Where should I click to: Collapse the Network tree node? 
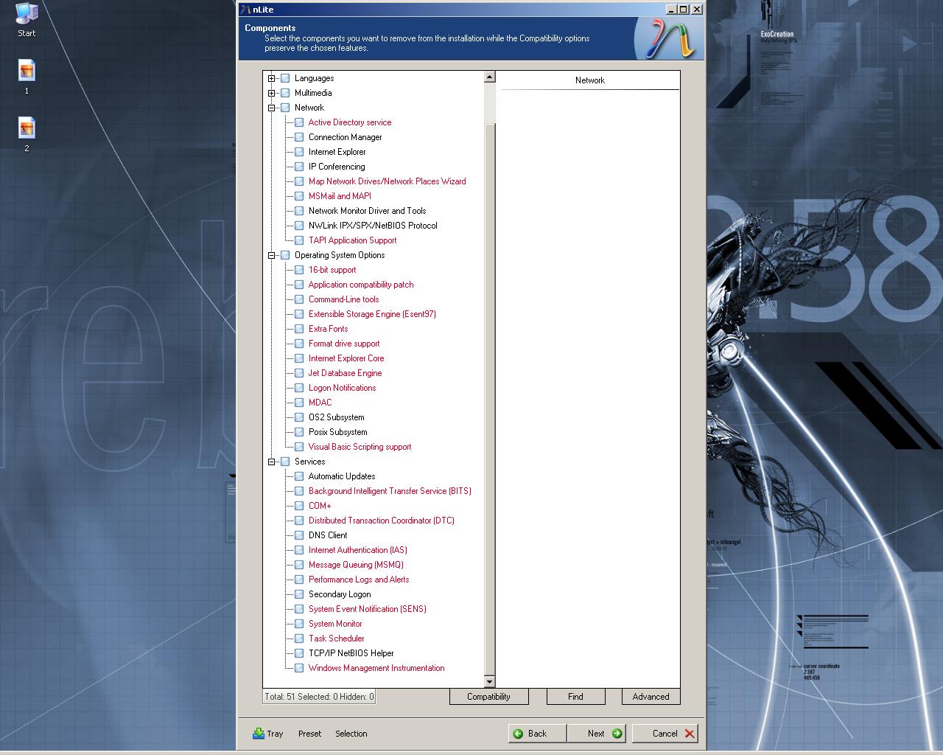(x=271, y=108)
